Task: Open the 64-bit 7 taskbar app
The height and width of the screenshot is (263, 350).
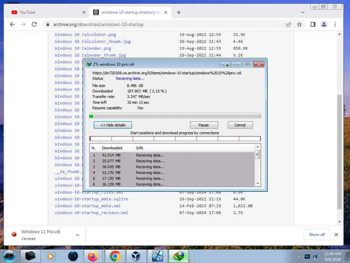Action: tap(157, 256)
